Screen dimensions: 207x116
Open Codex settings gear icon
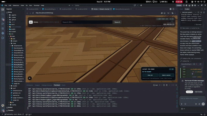coord(201,12)
